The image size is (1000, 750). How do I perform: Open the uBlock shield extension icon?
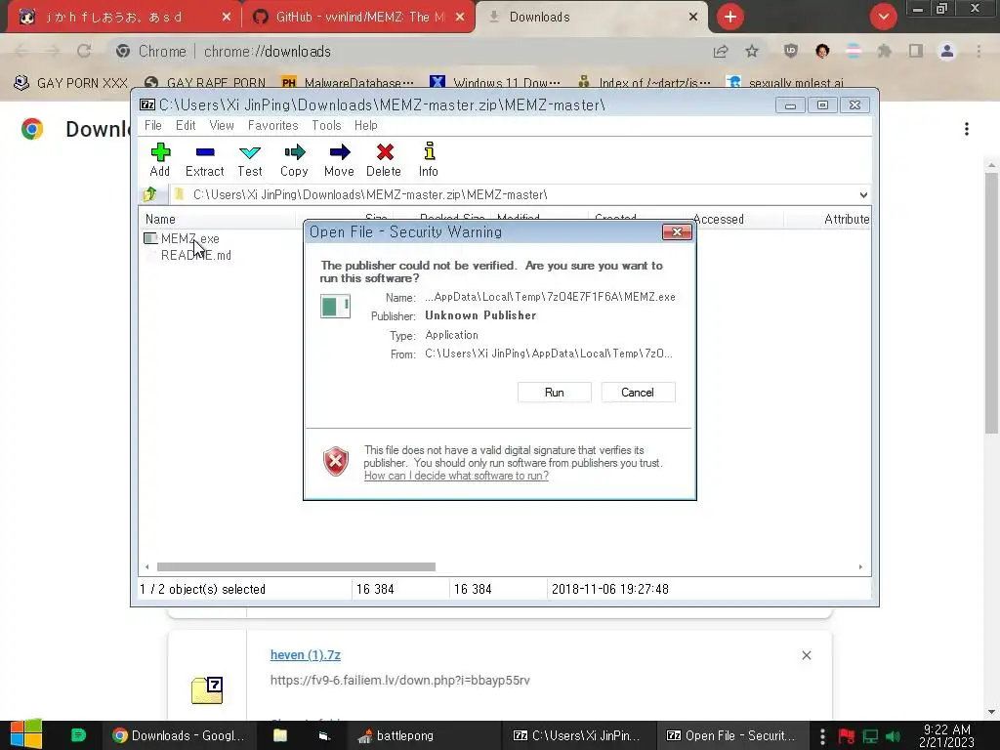tap(791, 51)
